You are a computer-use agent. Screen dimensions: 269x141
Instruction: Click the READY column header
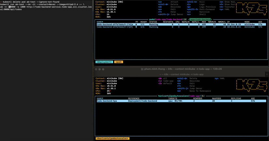[143, 22]
